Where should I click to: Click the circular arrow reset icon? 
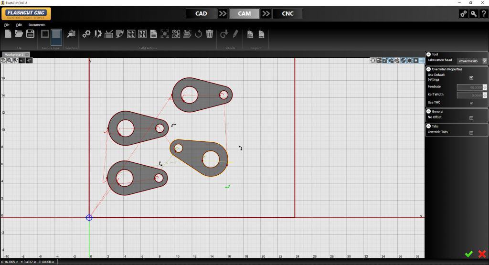click(x=198, y=34)
